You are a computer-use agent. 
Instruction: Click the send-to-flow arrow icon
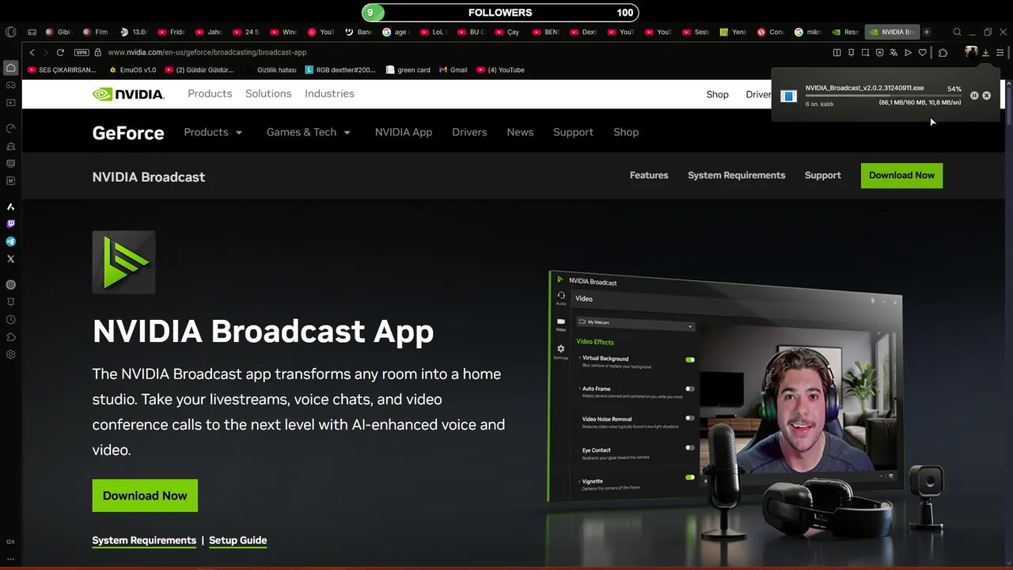908,52
